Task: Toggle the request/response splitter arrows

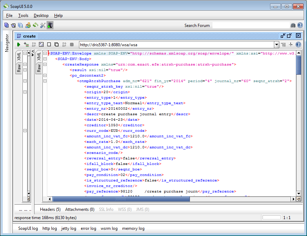Action: (x=33, y=53)
